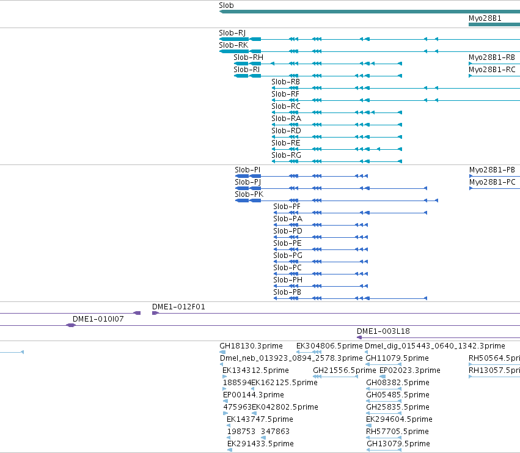Click the Slob gene label
This screenshot has height=453, width=520.
[226, 6]
